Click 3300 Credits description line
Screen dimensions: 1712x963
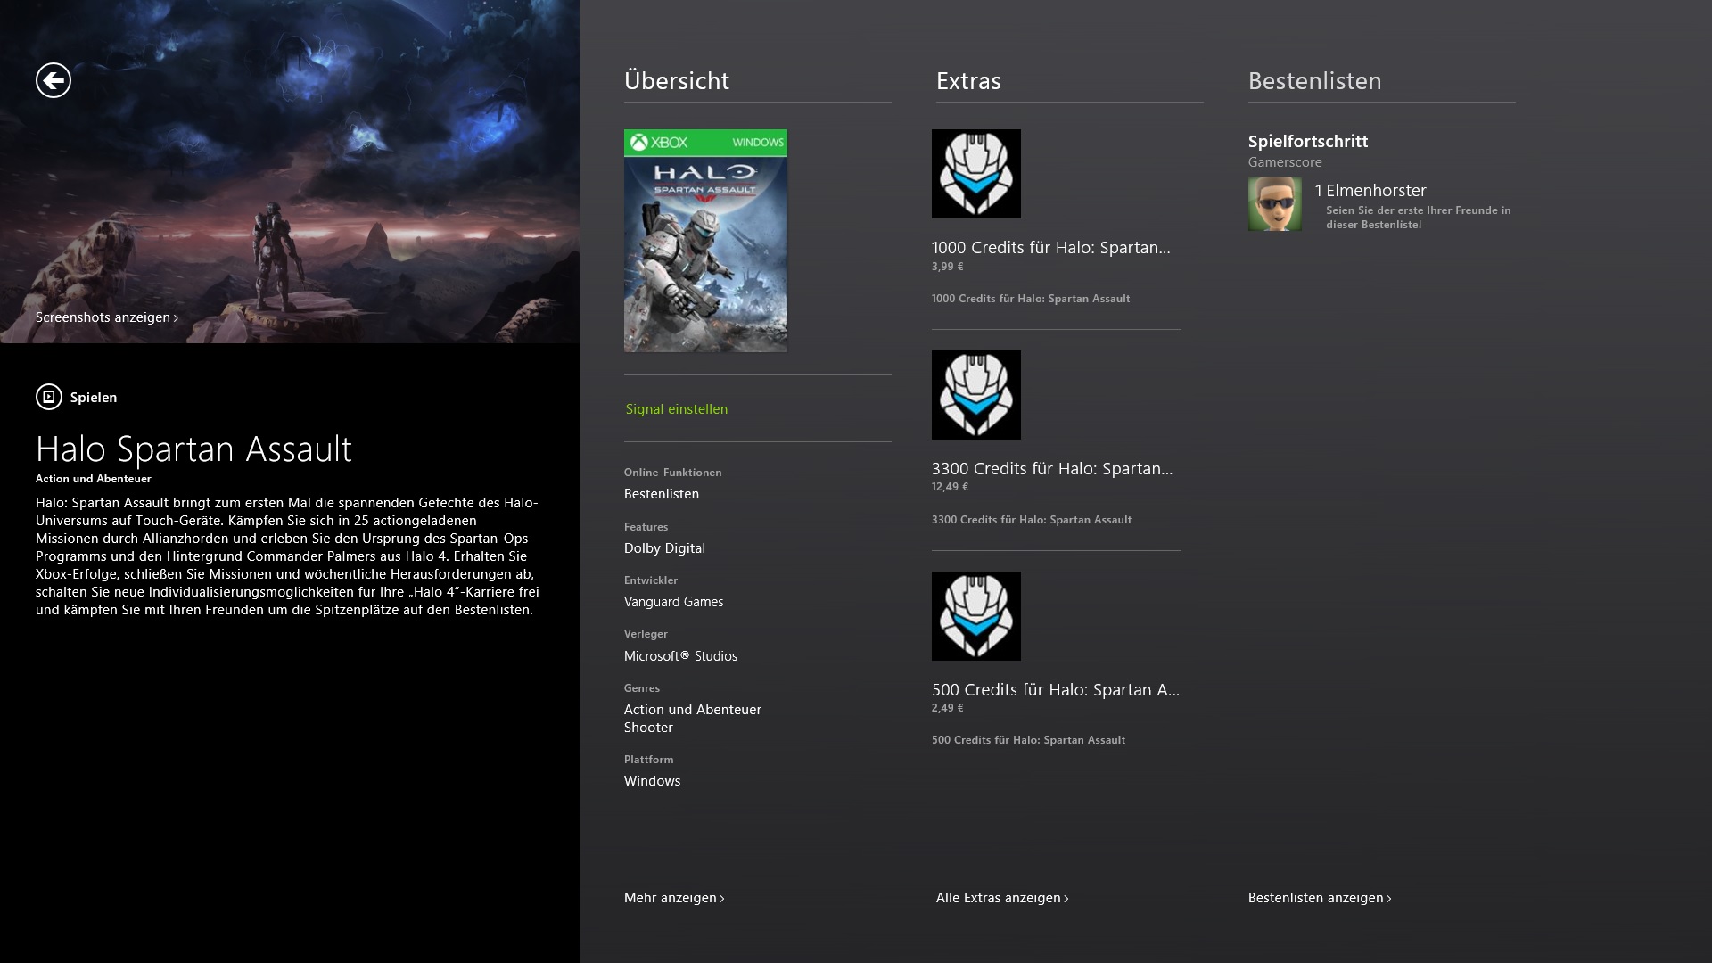pyautogui.click(x=1032, y=520)
